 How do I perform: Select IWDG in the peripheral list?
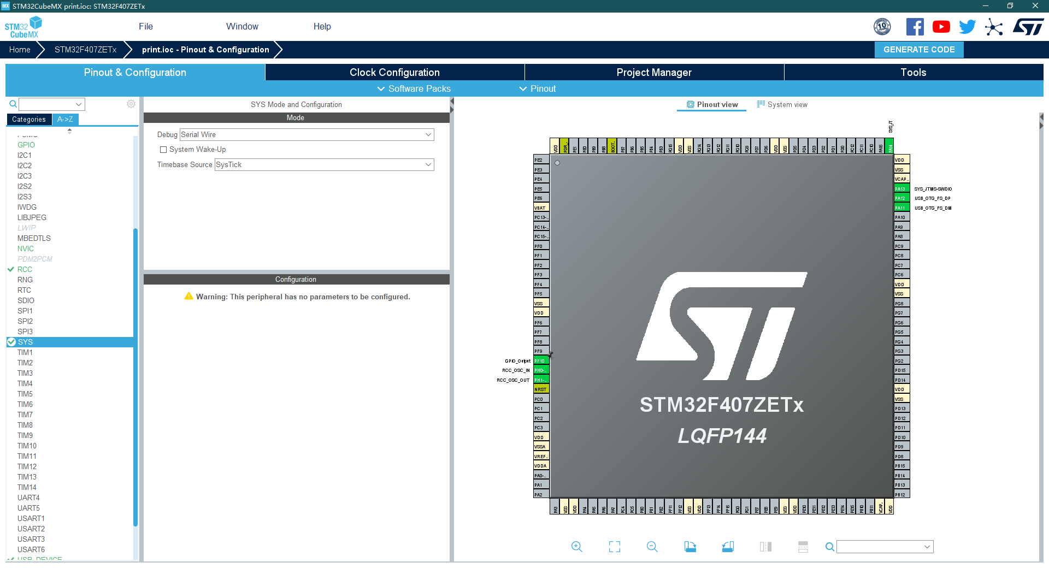[x=27, y=207]
